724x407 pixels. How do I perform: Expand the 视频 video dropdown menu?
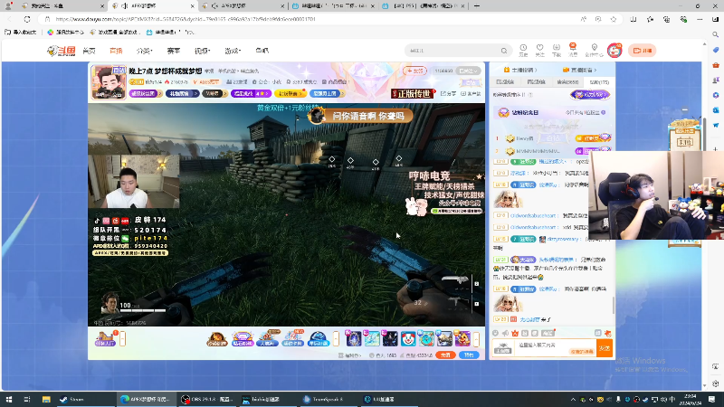point(202,51)
